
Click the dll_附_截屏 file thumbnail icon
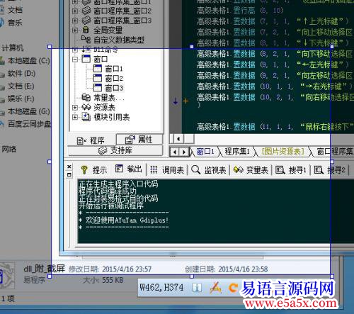pyautogui.click(x=7, y=275)
